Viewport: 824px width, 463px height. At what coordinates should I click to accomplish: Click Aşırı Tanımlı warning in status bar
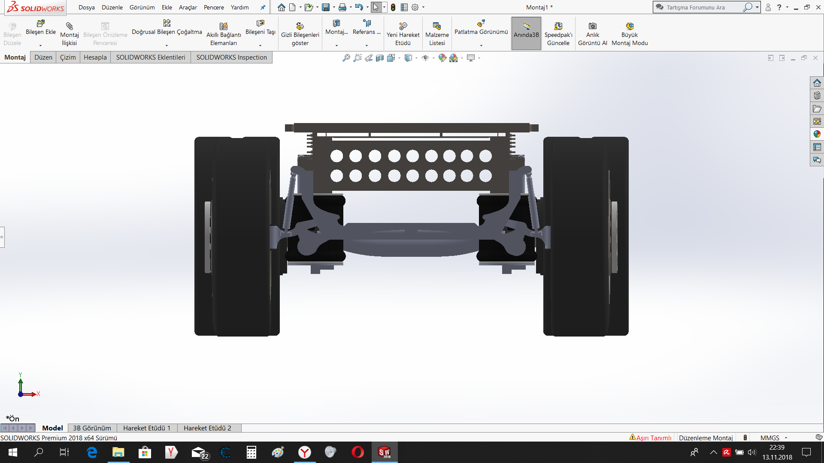pyautogui.click(x=650, y=438)
